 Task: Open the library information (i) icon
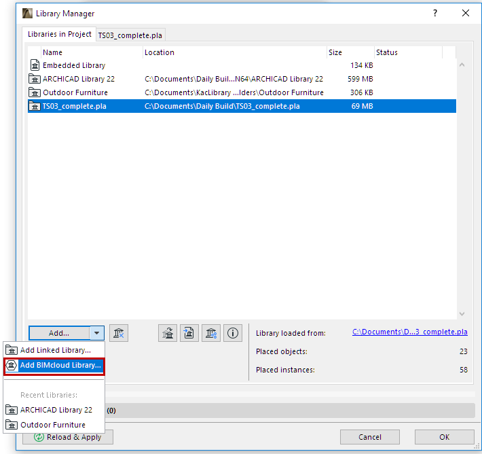233,333
